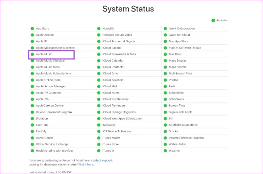Click the green dot in the Available legend

pos(213,20)
